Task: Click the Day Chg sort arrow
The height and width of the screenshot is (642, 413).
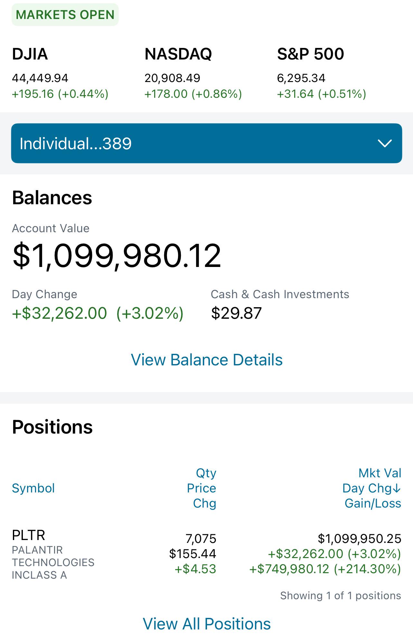Action: (x=397, y=488)
